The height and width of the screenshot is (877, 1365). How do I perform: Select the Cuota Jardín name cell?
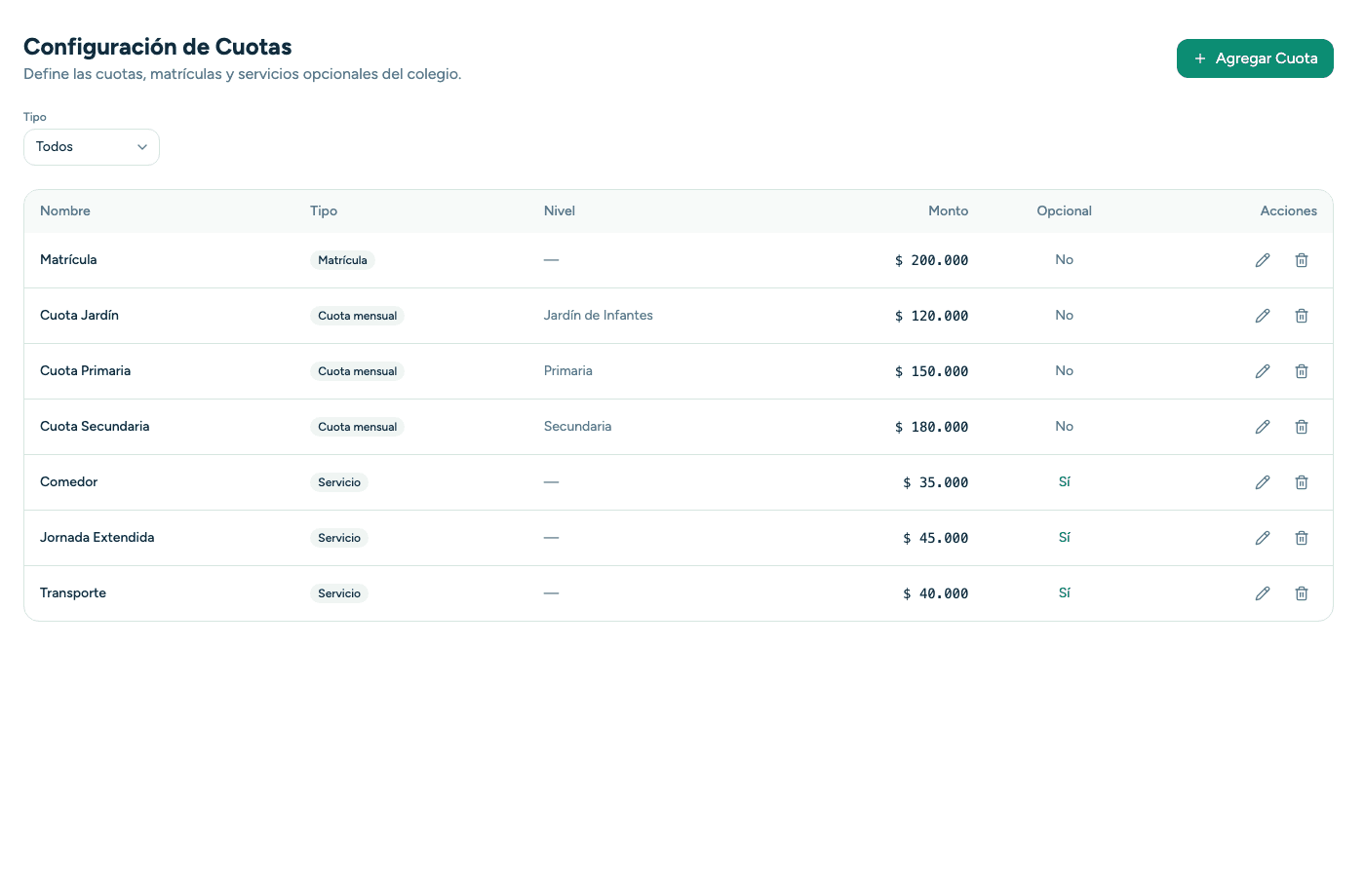(x=79, y=316)
